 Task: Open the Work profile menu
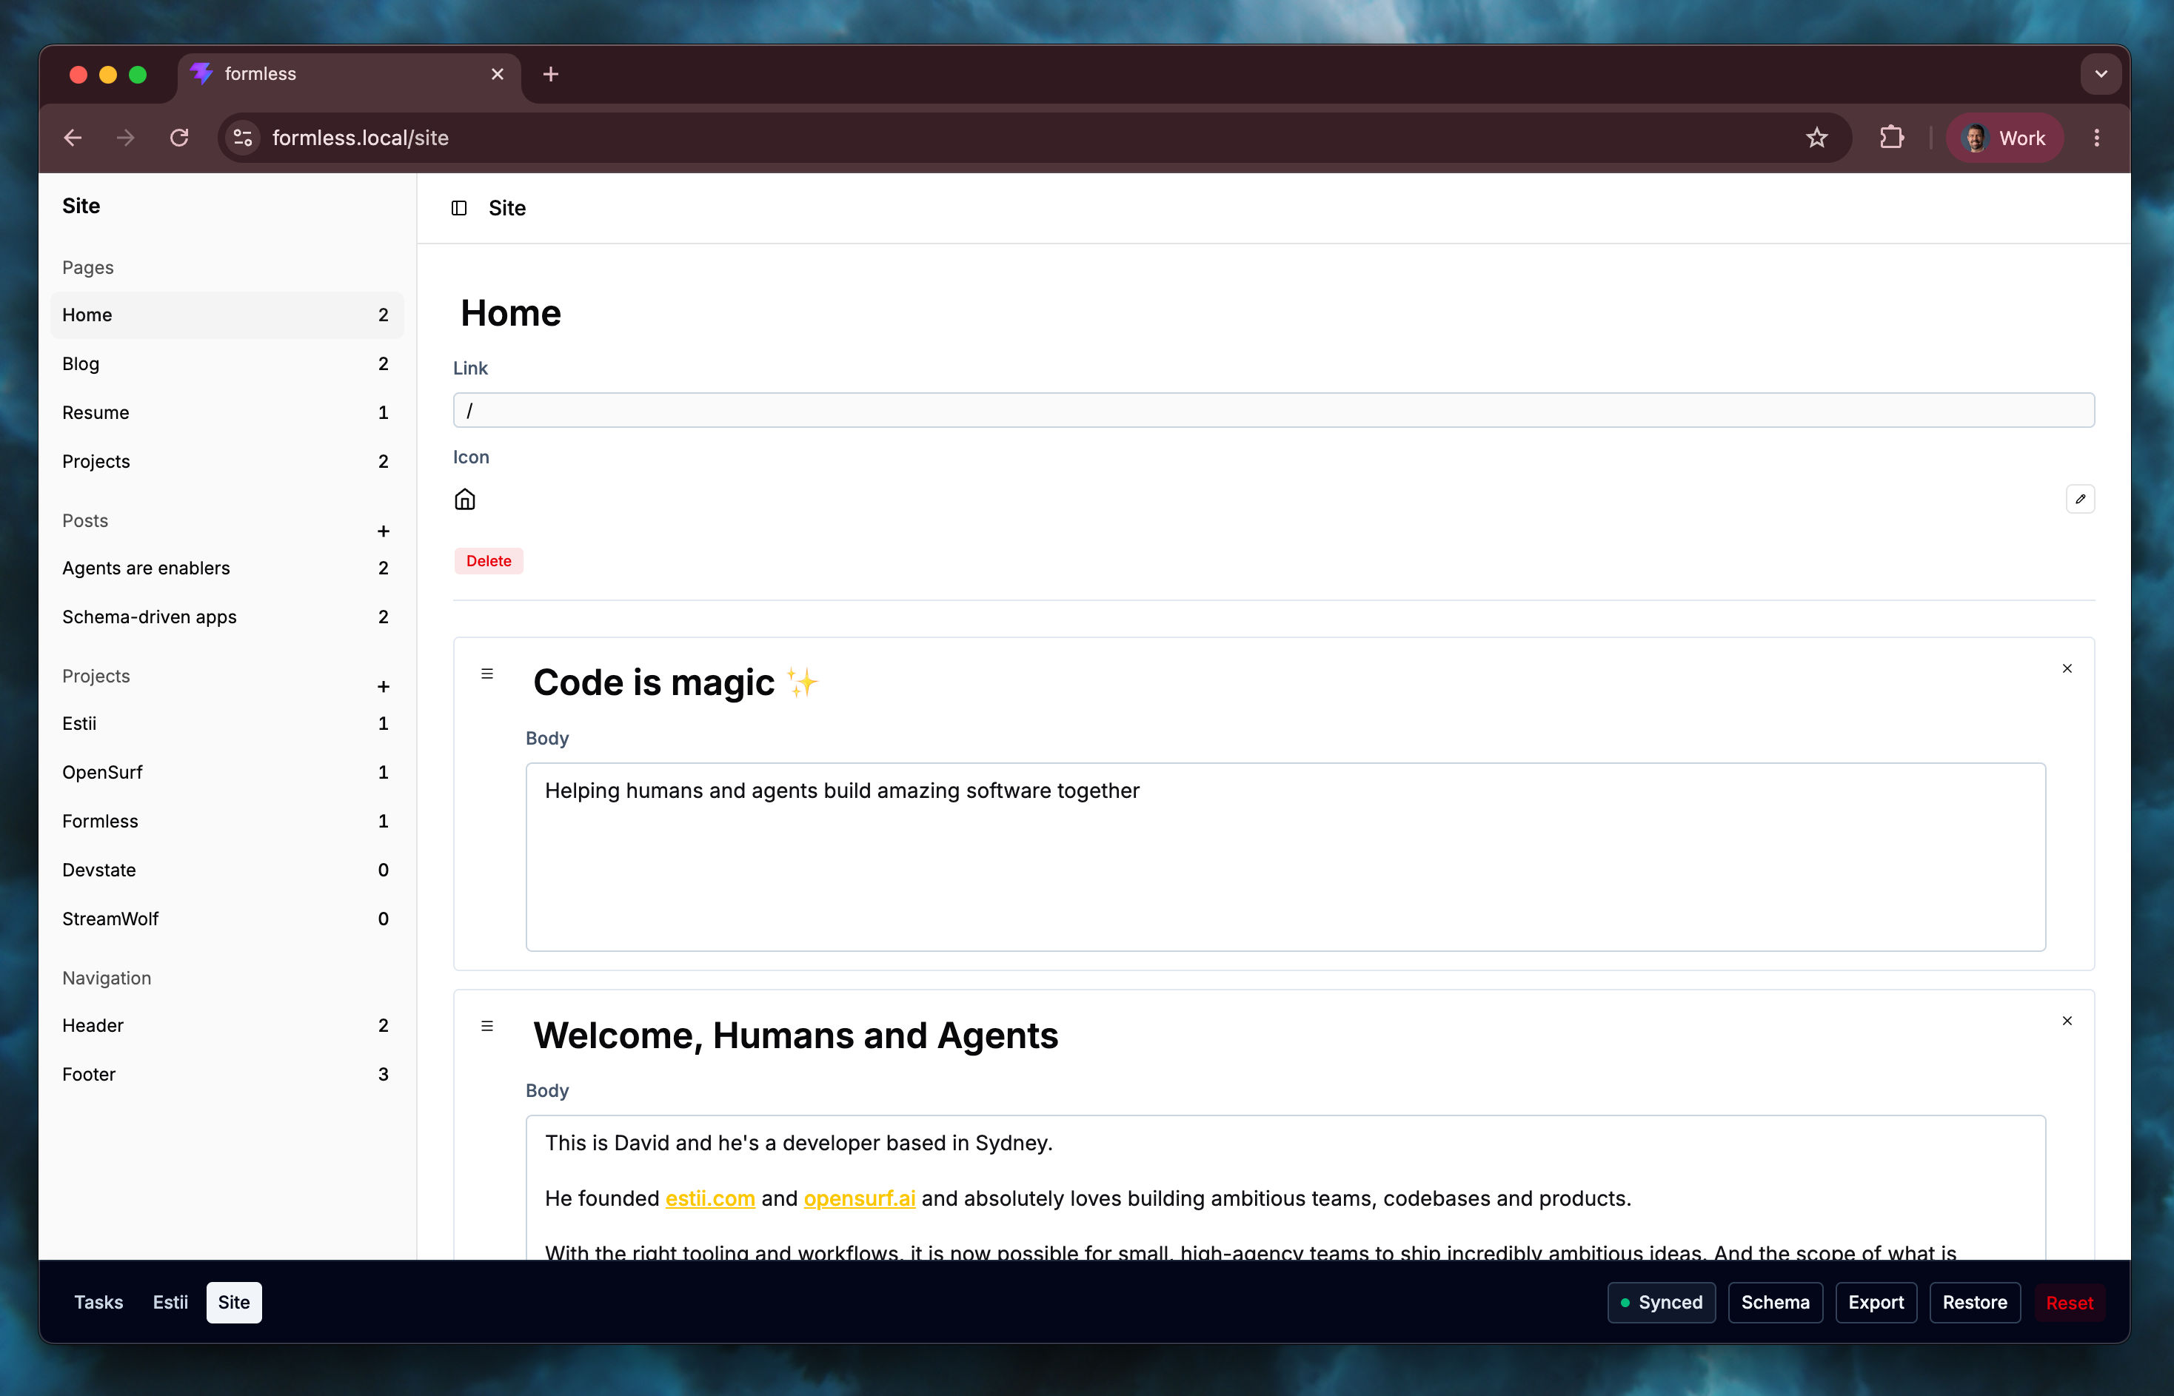(x=2004, y=138)
